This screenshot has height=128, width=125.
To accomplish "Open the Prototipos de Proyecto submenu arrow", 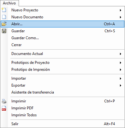I will coord(121,63).
